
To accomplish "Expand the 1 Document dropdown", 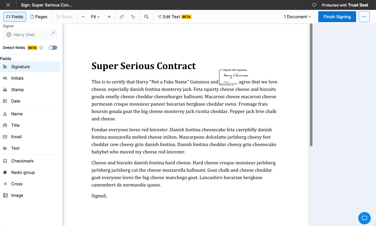I will 297,17.
